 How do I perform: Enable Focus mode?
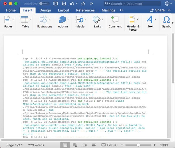(x=109, y=145)
